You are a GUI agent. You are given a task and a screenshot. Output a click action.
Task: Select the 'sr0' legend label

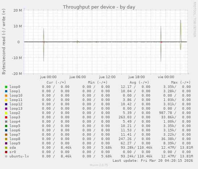coord(13,152)
